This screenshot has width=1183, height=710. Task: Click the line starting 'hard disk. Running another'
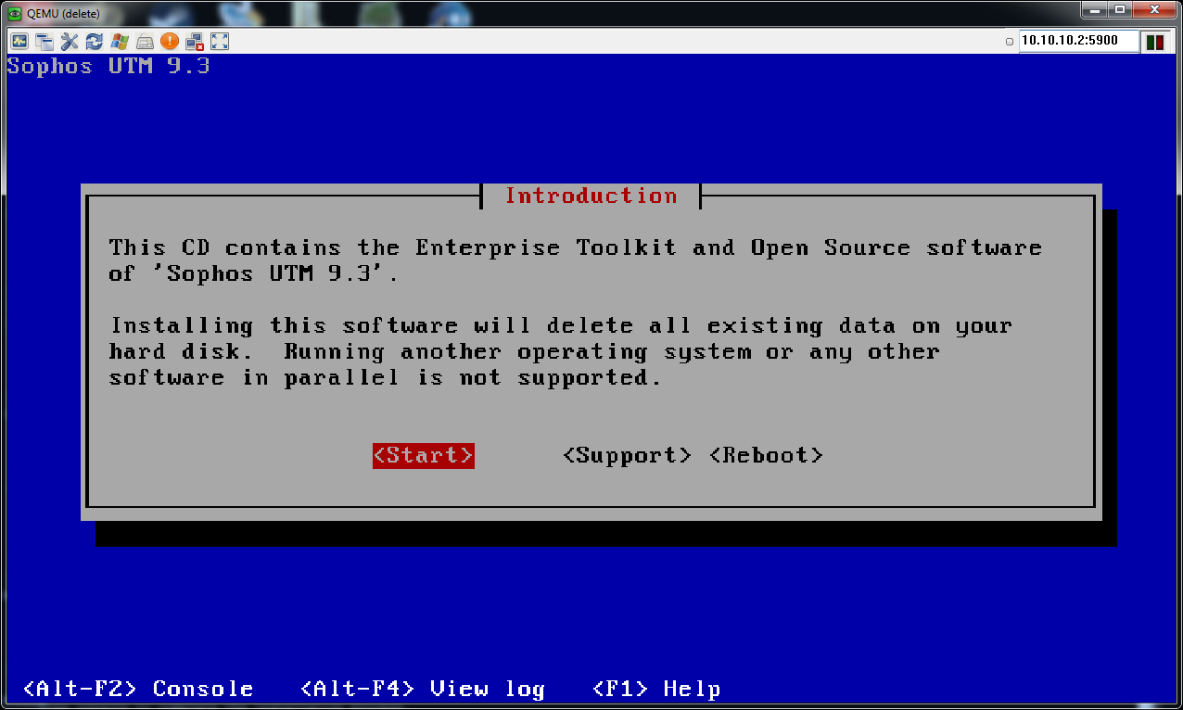click(x=525, y=352)
